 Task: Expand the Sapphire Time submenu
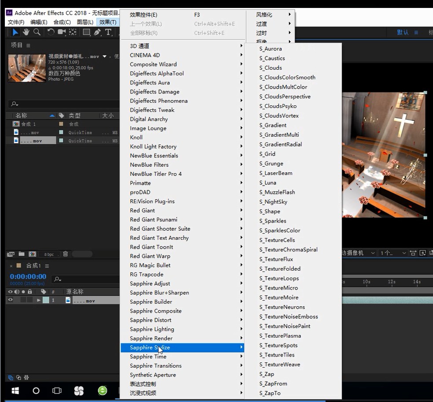182,357
